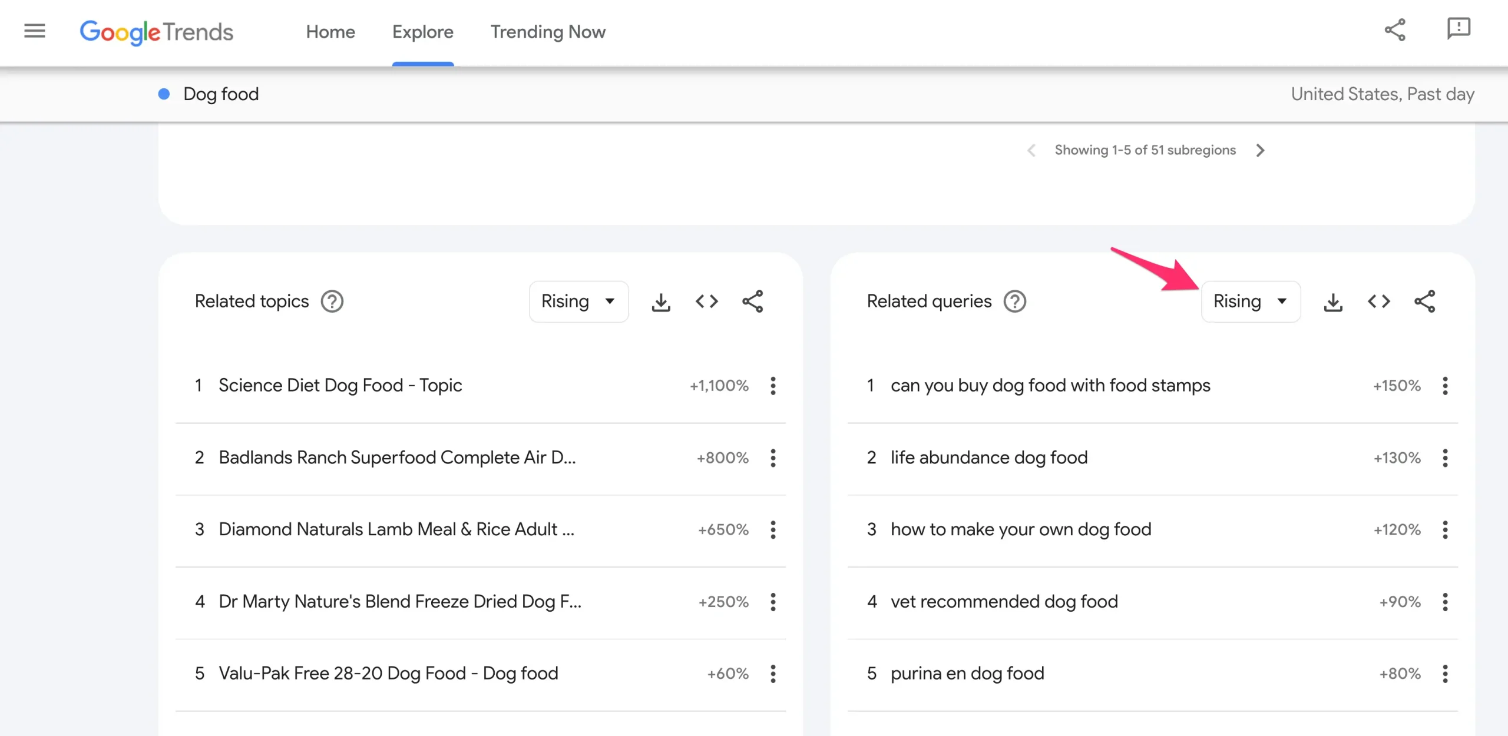The height and width of the screenshot is (736, 1508).
Task: Open embed code for Related topics
Action: (x=706, y=302)
